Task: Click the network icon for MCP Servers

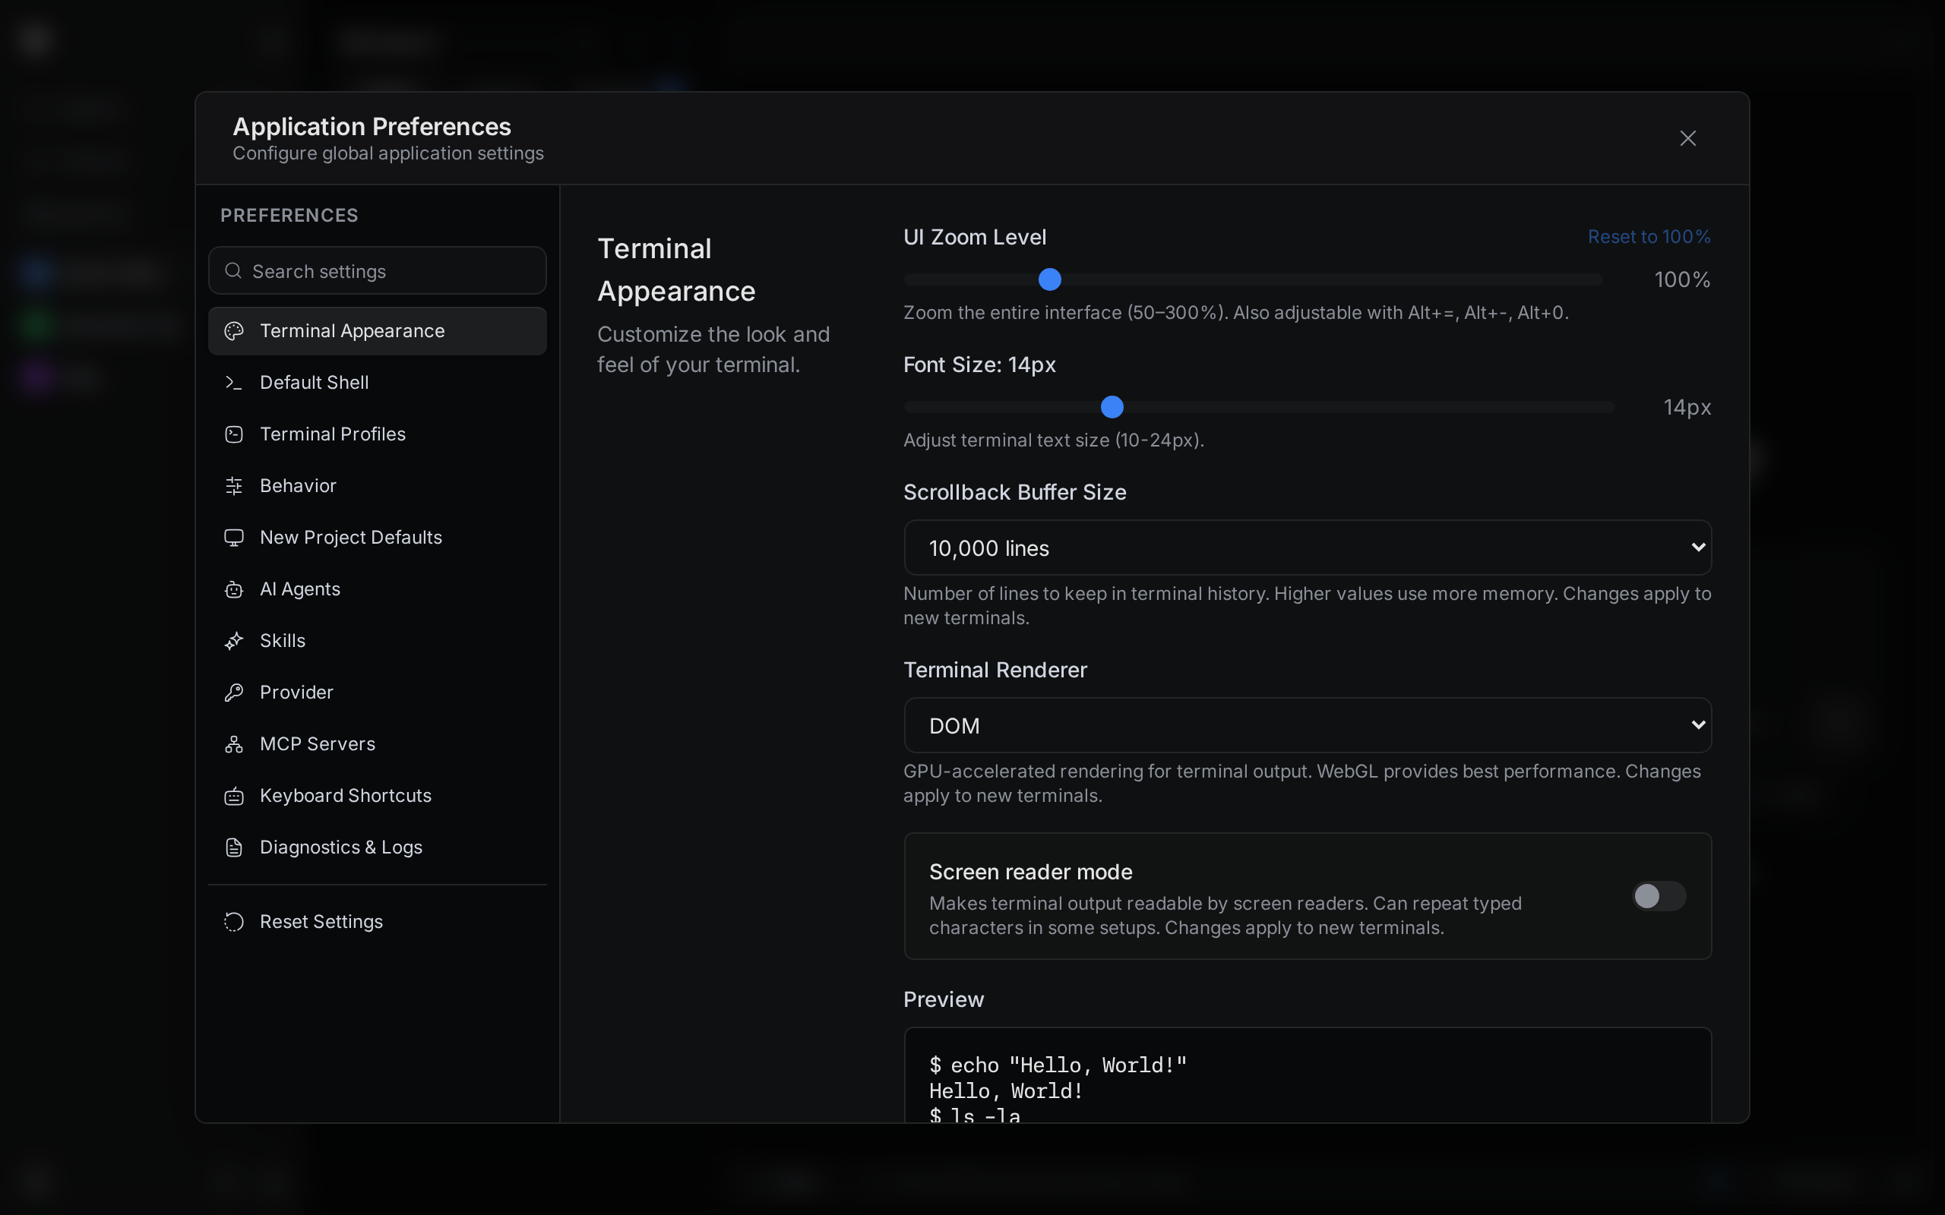Action: pyautogui.click(x=234, y=744)
